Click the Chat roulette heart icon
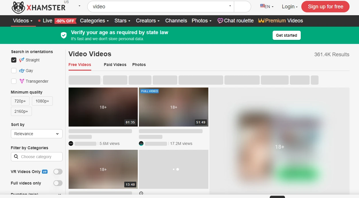The width and height of the screenshot is (359, 198). 220,21
